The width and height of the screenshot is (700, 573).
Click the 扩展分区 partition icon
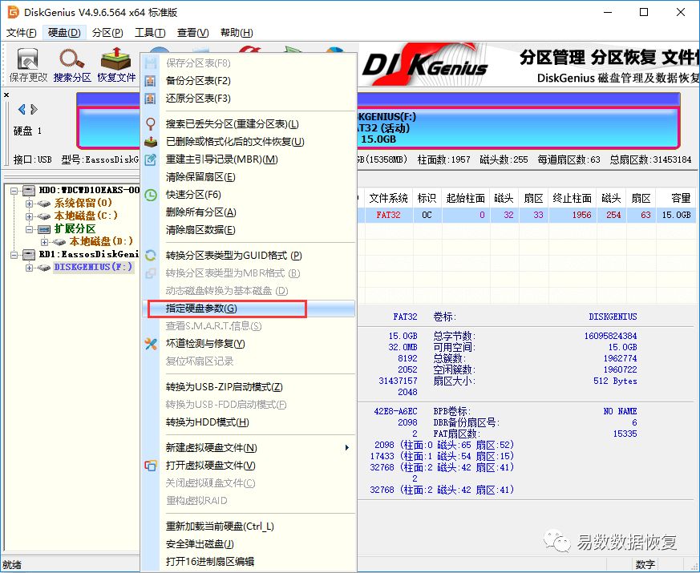(x=44, y=229)
